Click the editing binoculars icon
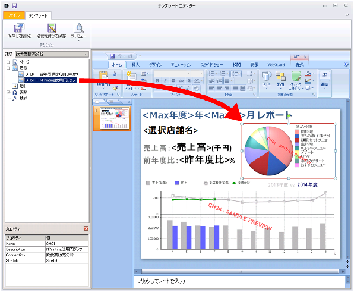354x292 pixels. [x=325, y=75]
